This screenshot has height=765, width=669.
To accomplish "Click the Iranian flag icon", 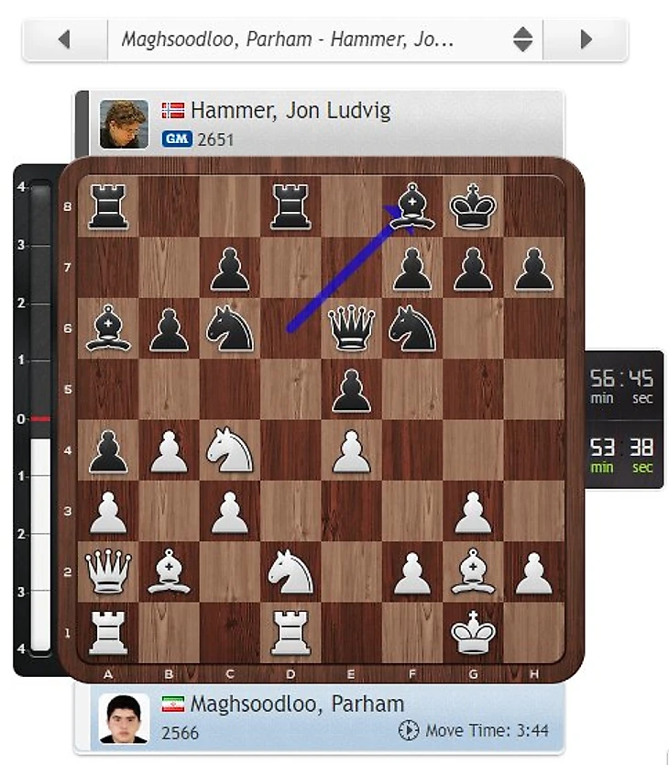I will point(173,704).
